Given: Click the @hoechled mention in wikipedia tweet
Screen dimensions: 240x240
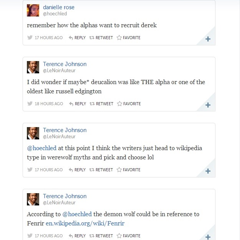Looking at the screenshot, I should [x=41, y=148].
